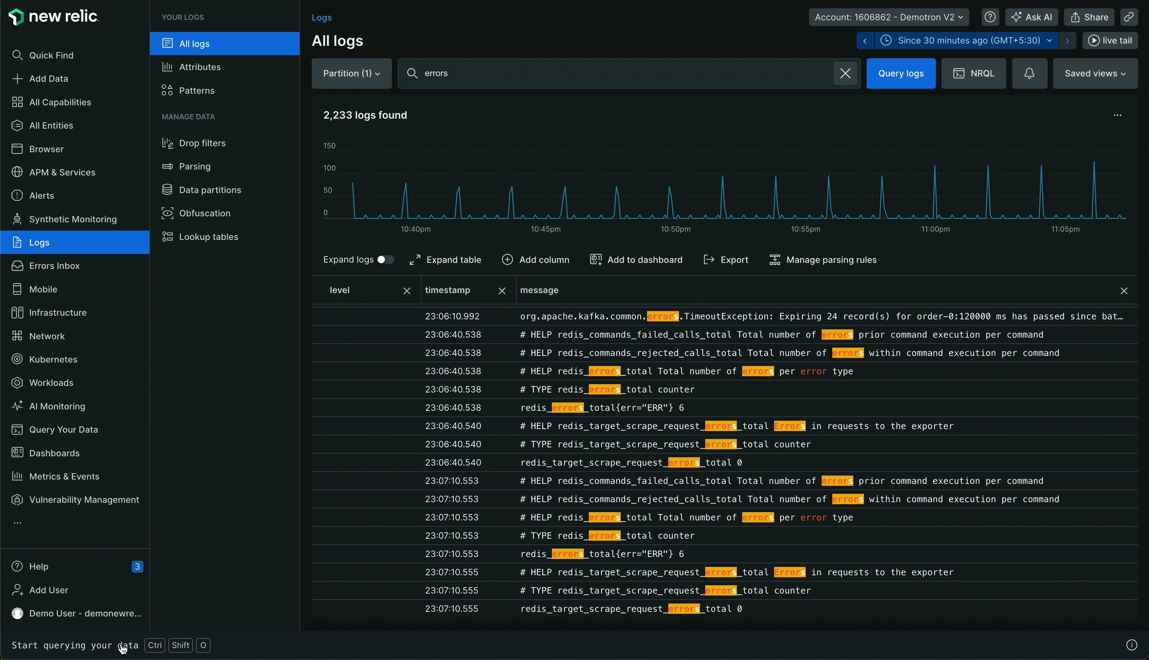Click the info icon at bottom right
This screenshot has height=660, width=1149.
(x=1131, y=645)
